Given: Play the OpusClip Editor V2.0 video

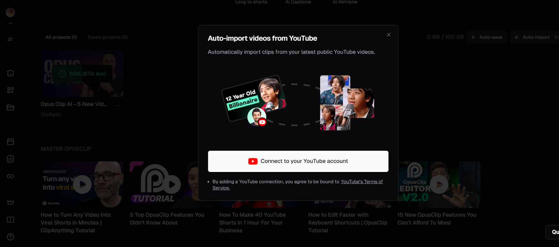Looking at the screenshot, I should pyautogui.click(x=439, y=185).
